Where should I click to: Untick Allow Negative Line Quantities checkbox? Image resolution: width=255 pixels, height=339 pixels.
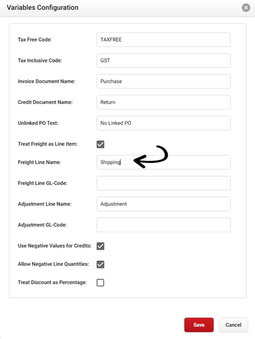click(x=100, y=264)
